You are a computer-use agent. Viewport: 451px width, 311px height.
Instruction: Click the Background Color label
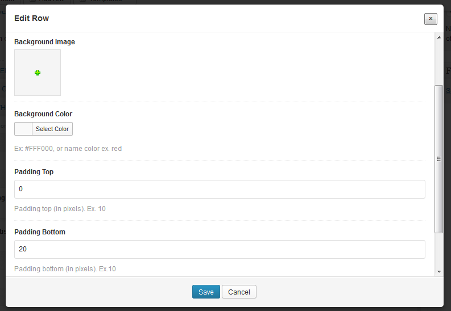[43, 114]
